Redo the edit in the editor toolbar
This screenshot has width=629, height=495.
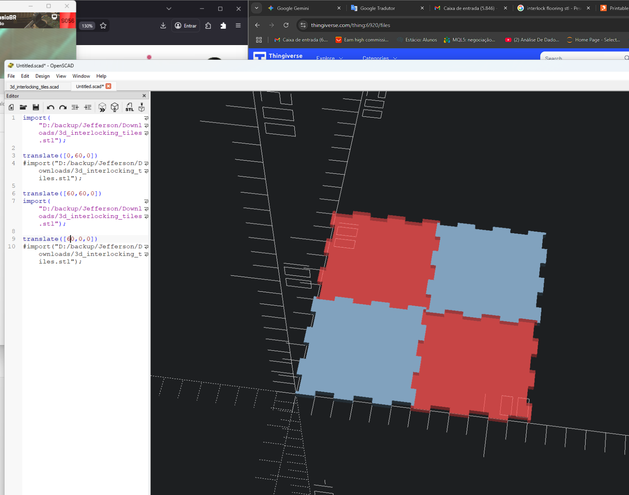pyautogui.click(x=63, y=107)
